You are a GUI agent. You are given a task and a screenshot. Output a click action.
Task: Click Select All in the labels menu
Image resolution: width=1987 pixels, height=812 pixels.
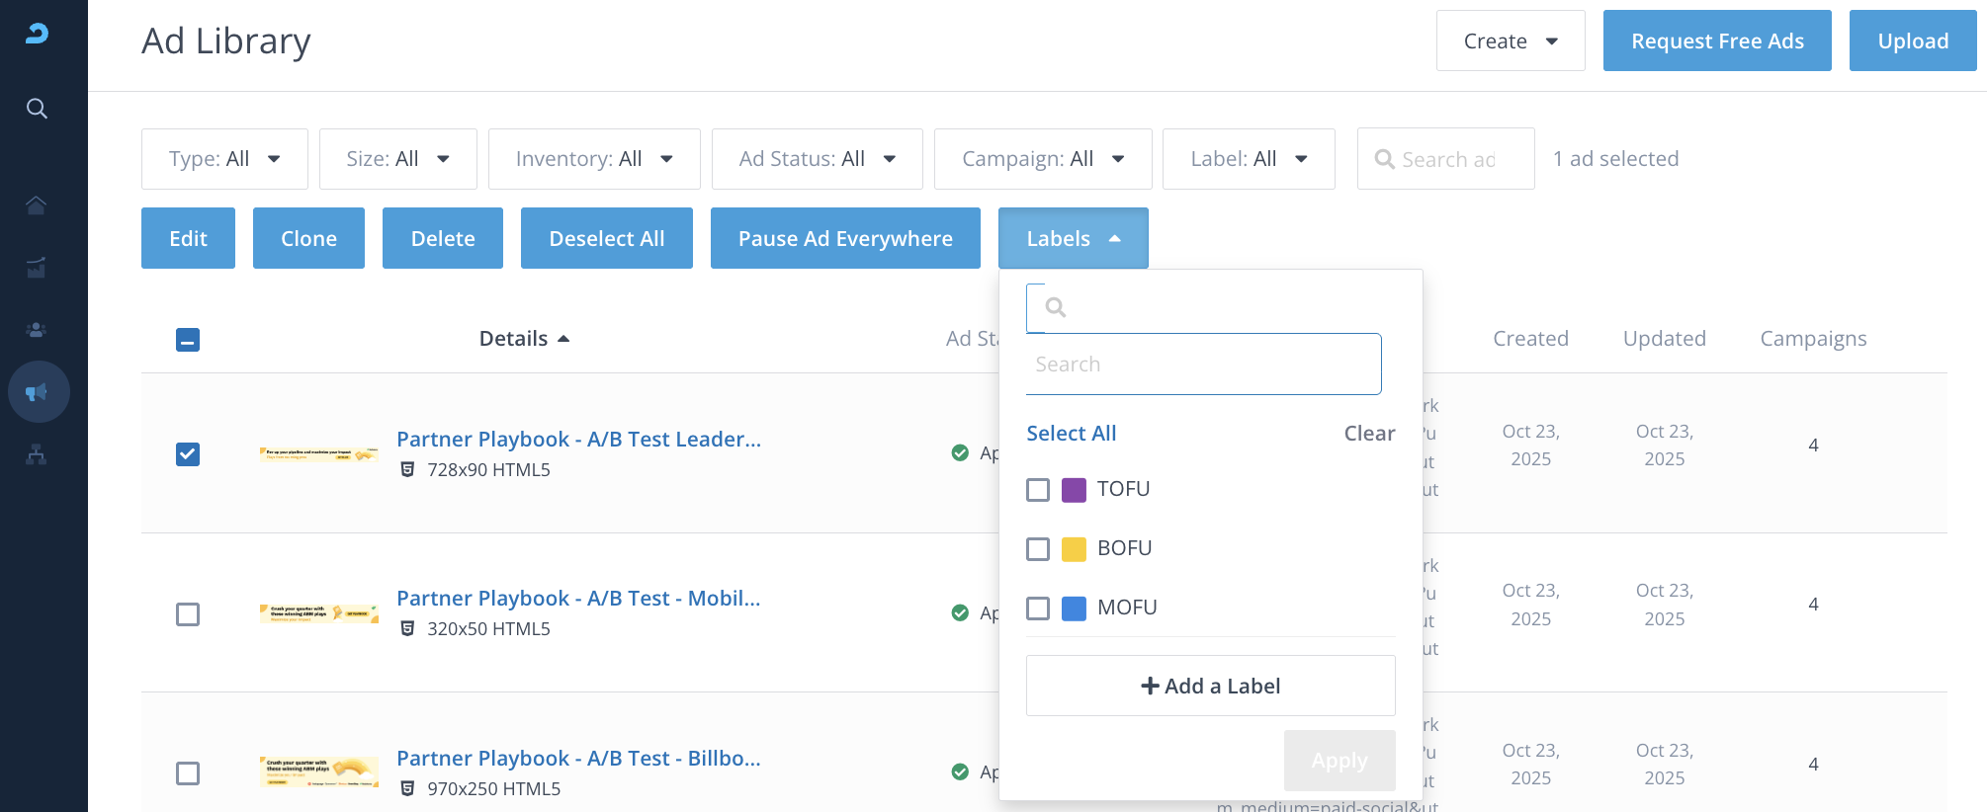coord(1071,434)
